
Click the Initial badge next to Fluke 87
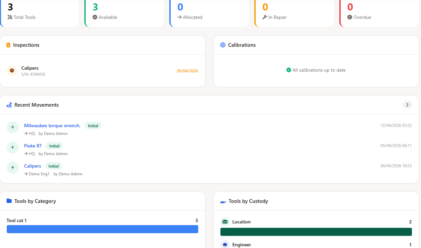(x=54, y=146)
